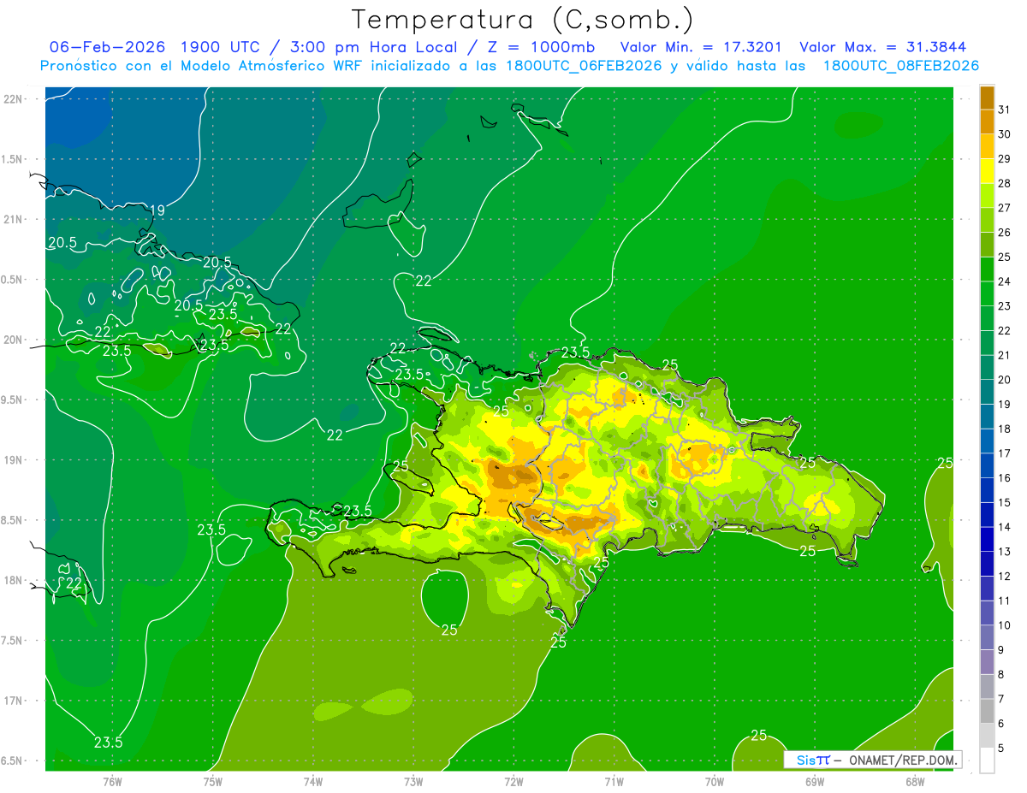Click the map title "Temperatura (C,somb.)"

click(x=523, y=19)
